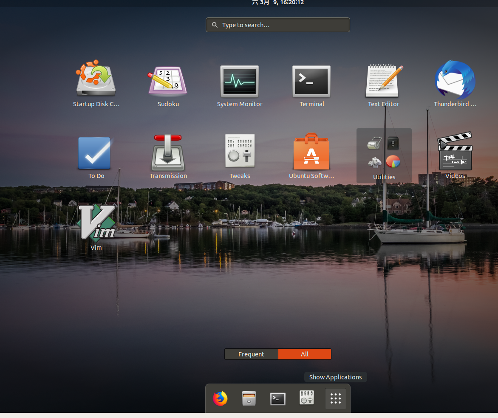498x418 pixels.
Task: Switch to the Frequent applications view
Action: point(251,354)
